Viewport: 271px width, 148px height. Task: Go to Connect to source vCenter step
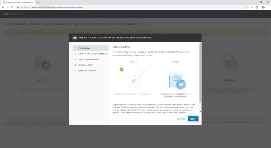91,54
